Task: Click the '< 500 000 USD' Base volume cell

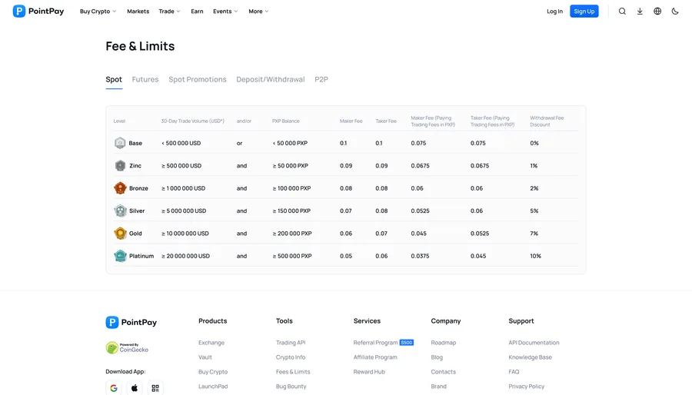Action: [x=181, y=143]
